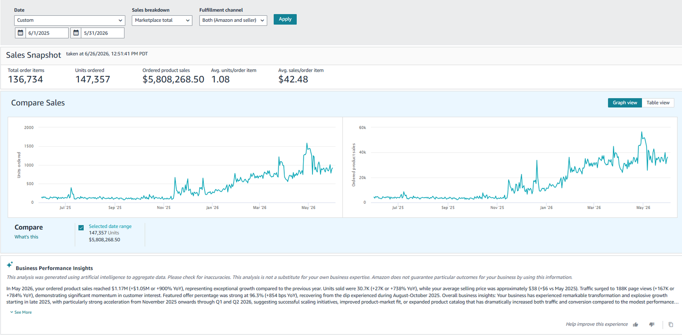Switch to Graph view
This screenshot has height=335, width=682.
point(625,103)
